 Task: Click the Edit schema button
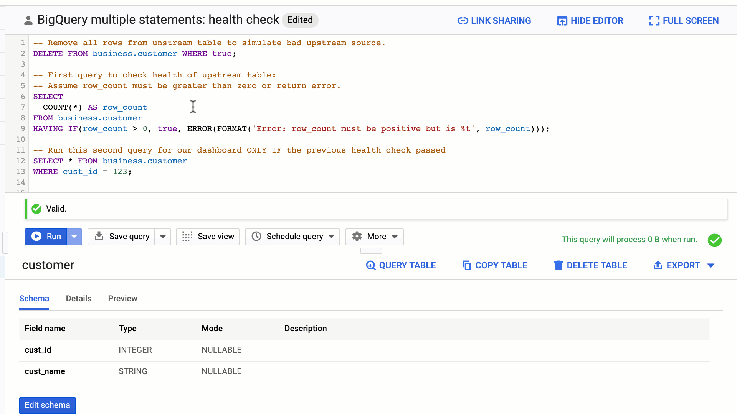47,405
